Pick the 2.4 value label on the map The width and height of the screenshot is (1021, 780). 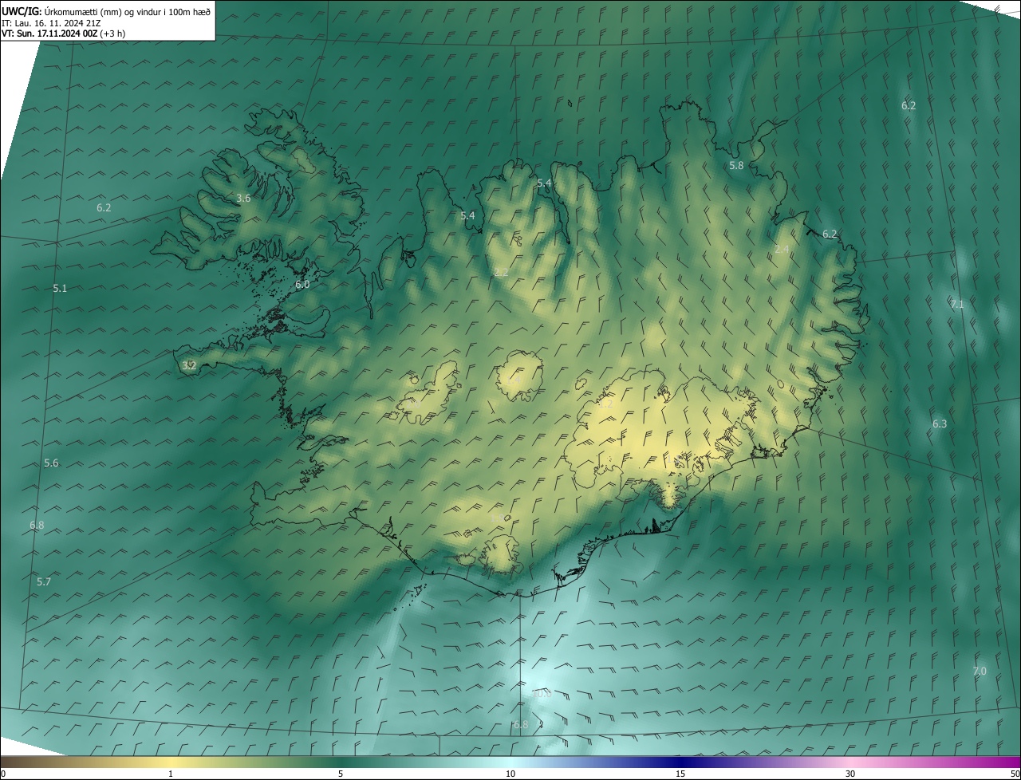(x=782, y=250)
